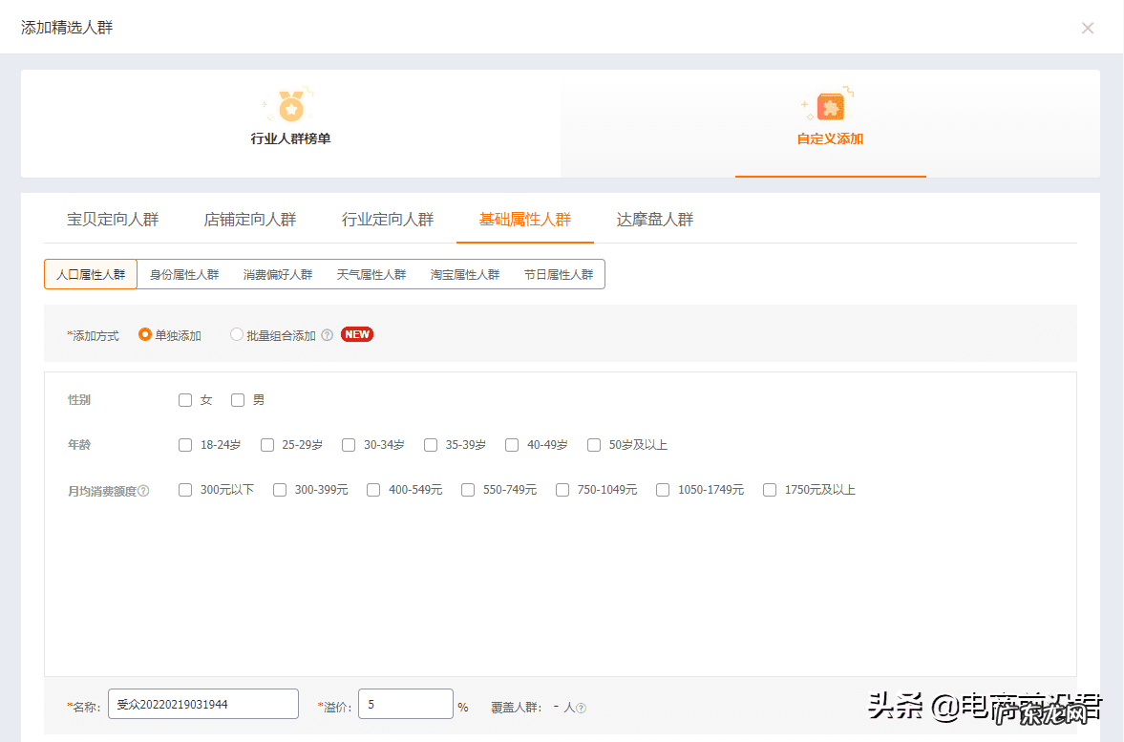Check the 18-24岁 age checkbox
Viewport: 1124px width, 742px height.
coord(185,444)
